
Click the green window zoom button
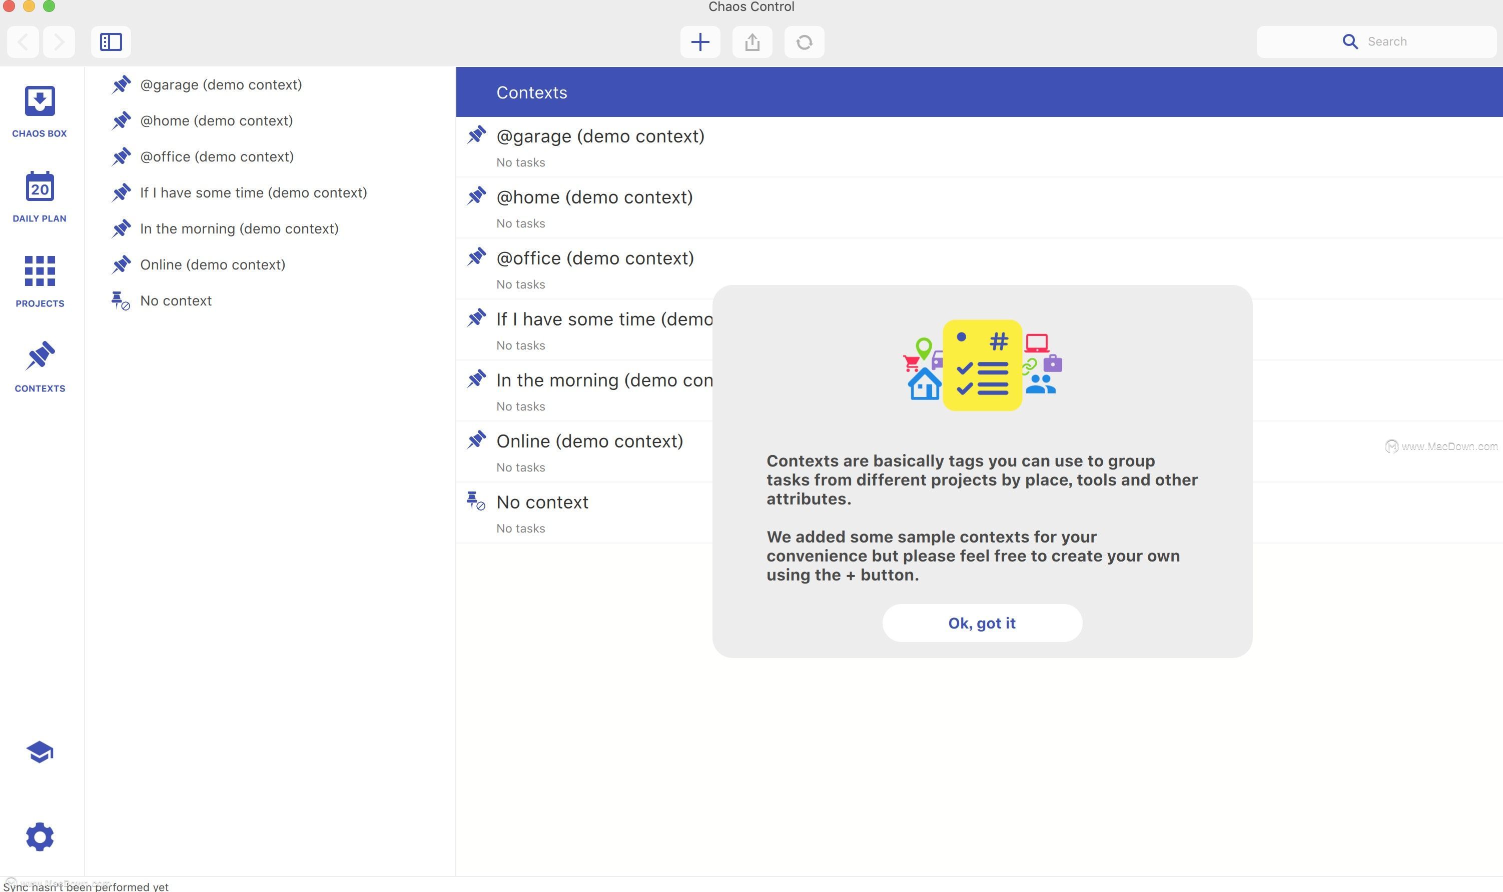(50, 6)
